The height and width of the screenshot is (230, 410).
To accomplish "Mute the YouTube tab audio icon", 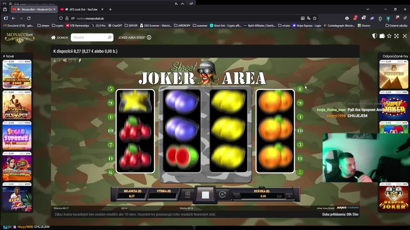I will click(x=67, y=9).
